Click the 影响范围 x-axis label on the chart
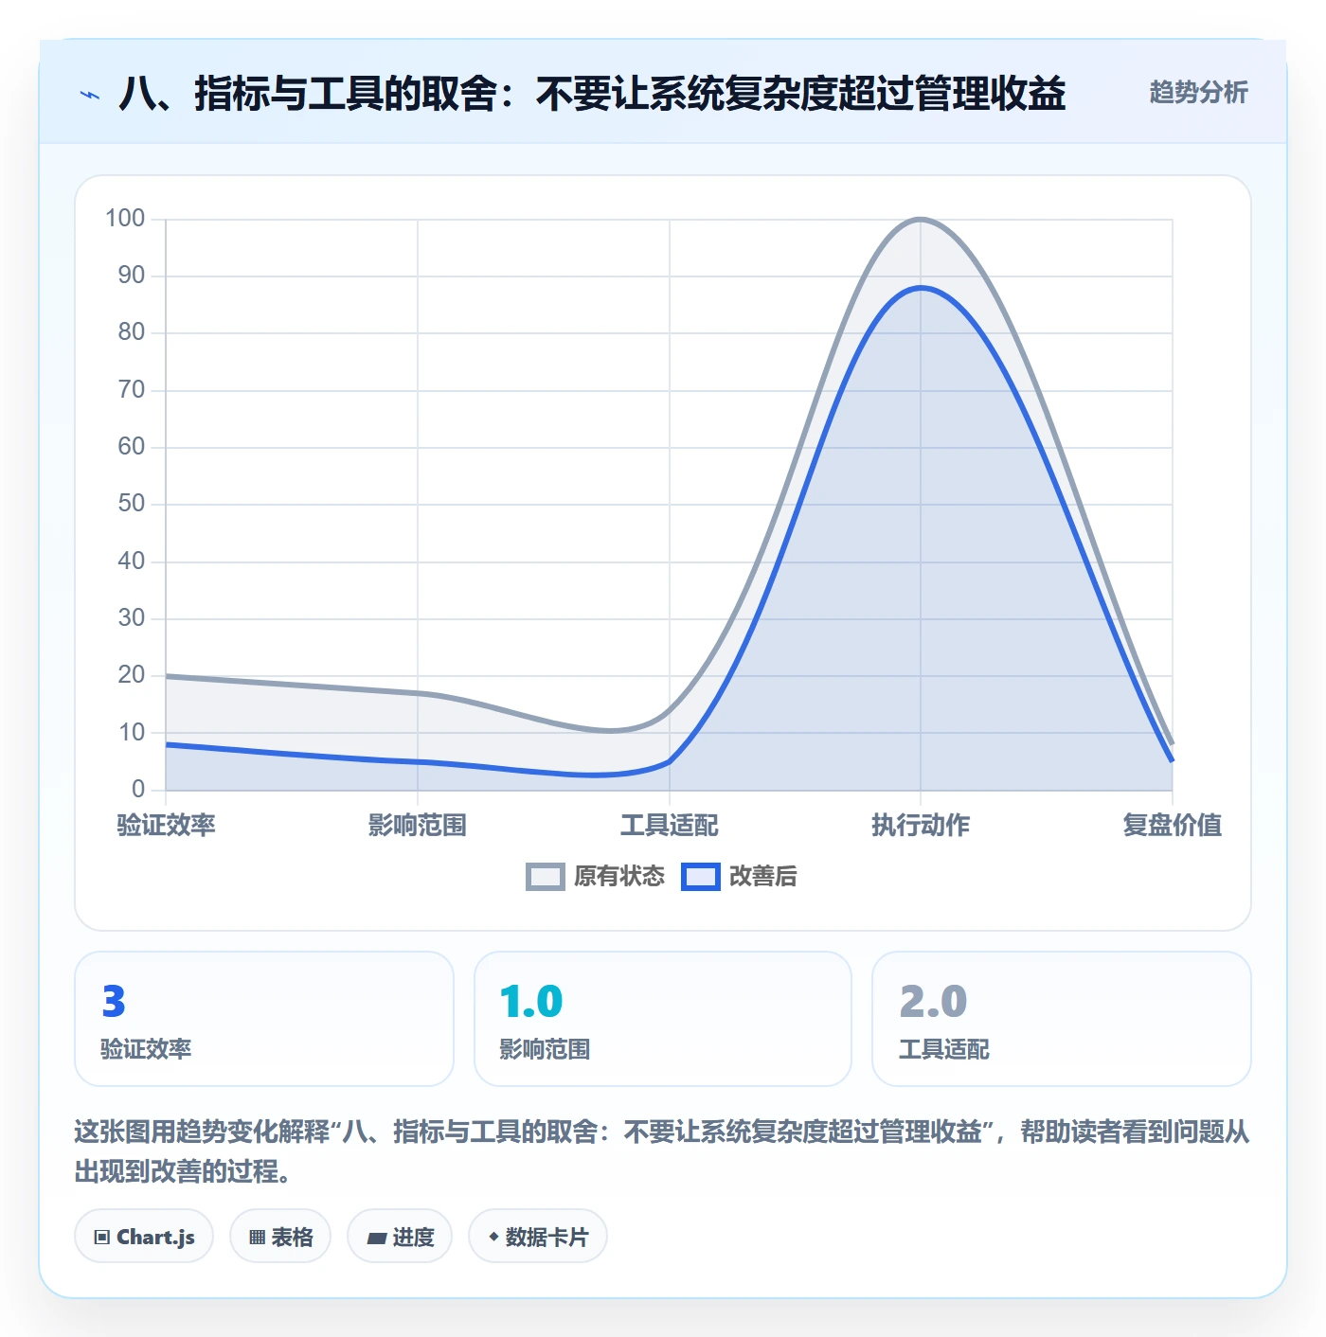The height and width of the screenshot is (1337, 1326). (x=418, y=825)
